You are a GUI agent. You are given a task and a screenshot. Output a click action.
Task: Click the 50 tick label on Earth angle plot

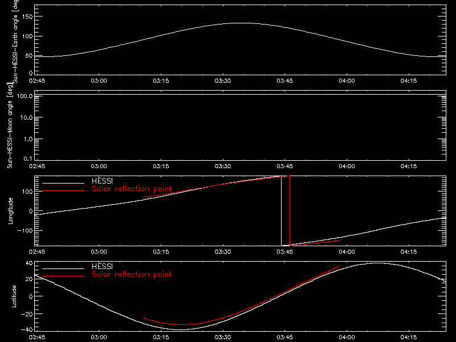tap(29, 55)
